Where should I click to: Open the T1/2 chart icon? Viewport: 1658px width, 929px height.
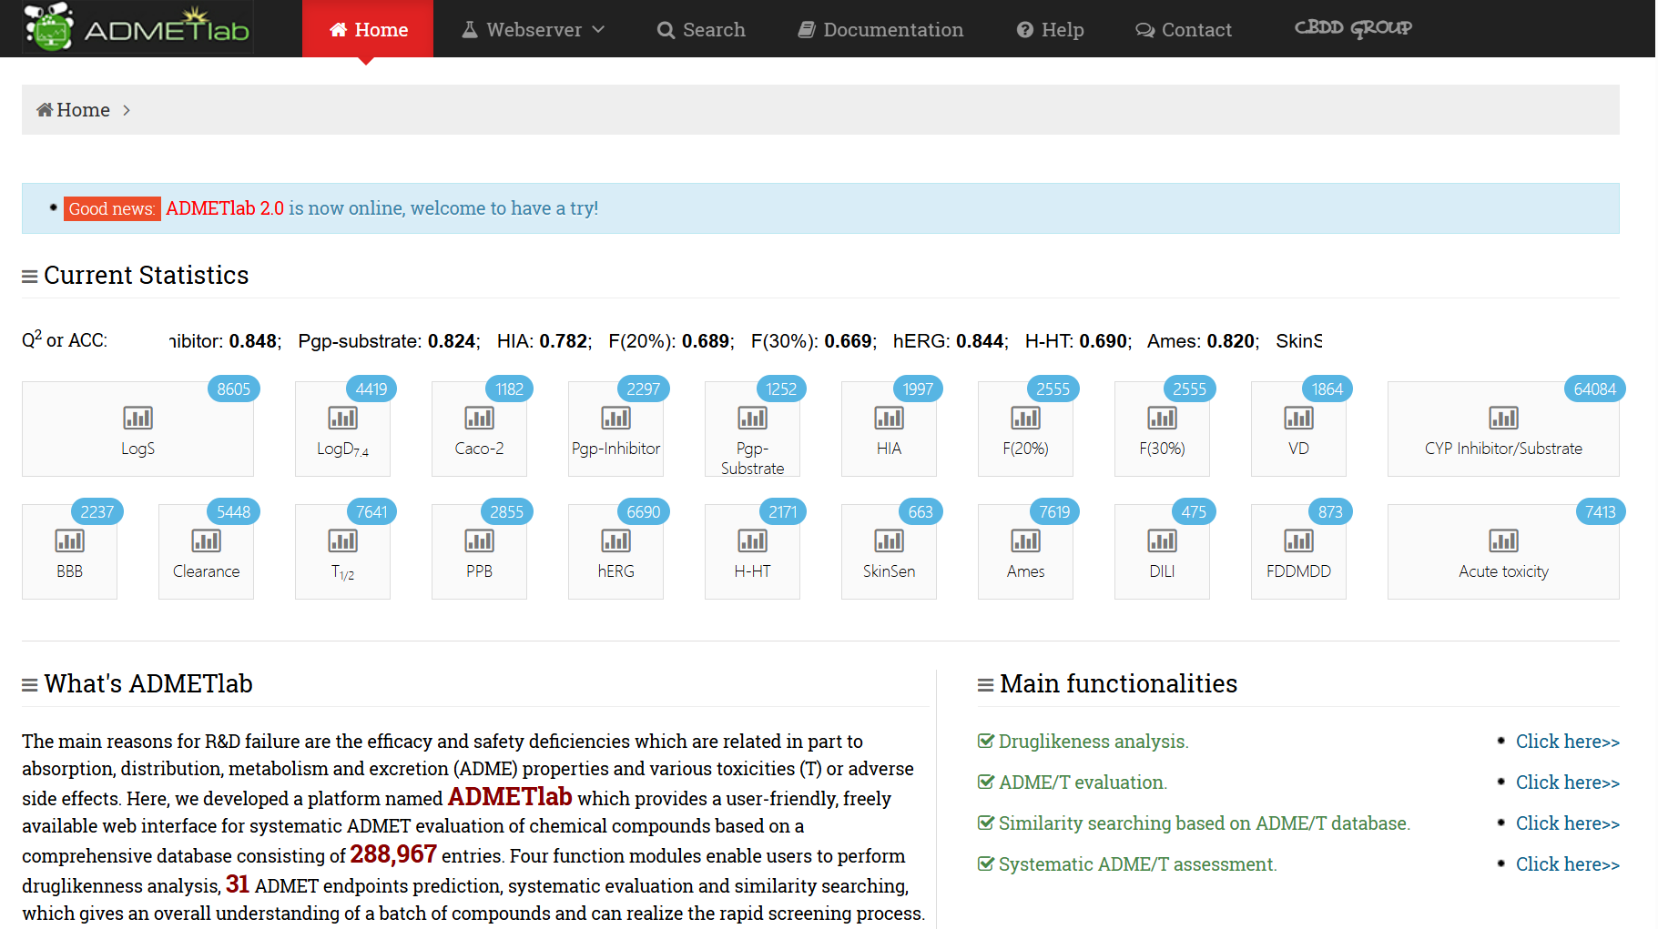coord(342,540)
